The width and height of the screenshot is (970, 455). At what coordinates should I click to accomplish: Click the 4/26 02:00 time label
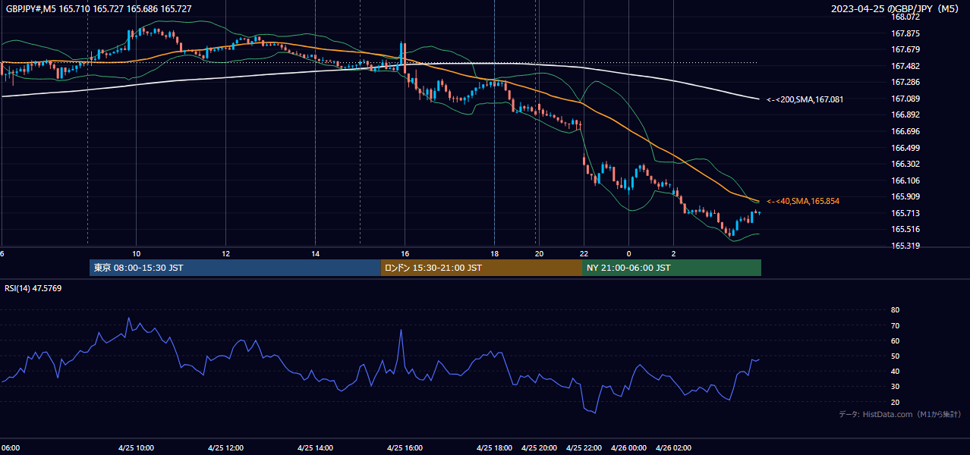673,448
